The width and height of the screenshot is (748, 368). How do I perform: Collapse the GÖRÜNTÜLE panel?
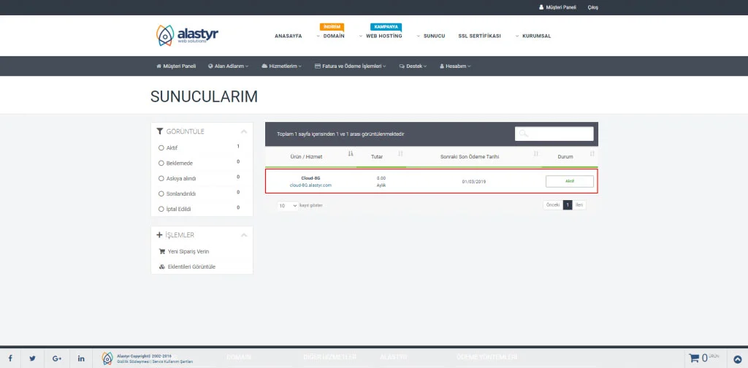click(x=244, y=131)
